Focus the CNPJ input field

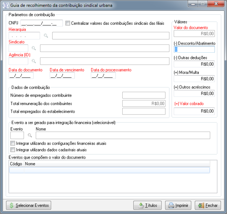[x=42, y=23]
